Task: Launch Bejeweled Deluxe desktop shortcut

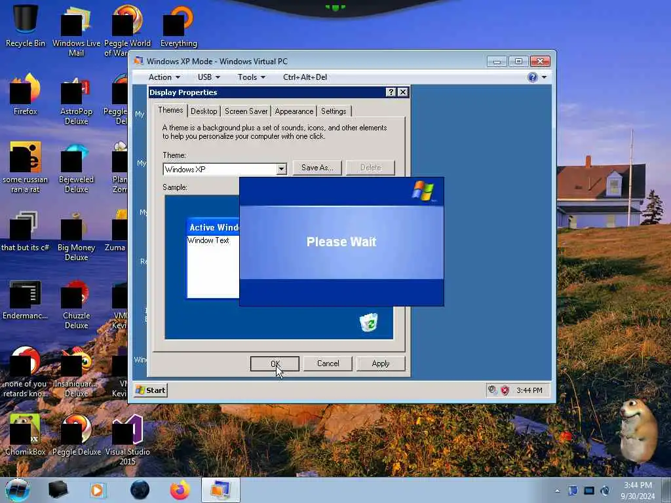Action: [x=76, y=167]
